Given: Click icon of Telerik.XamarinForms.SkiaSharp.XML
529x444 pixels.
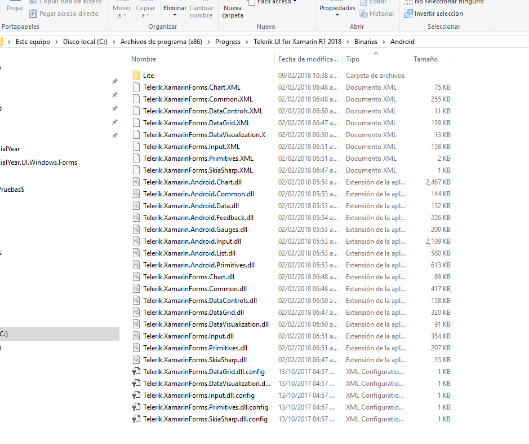Looking at the screenshot, I should (x=136, y=170).
